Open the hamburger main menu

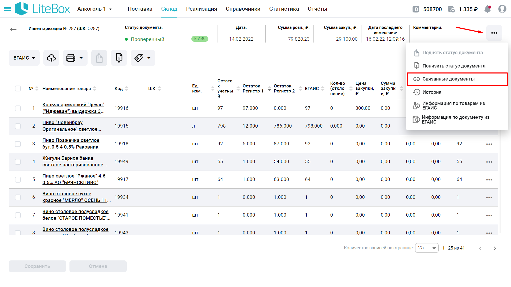[7, 9]
